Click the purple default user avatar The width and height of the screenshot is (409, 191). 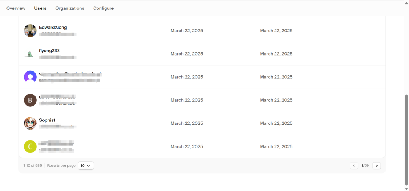[30, 77]
